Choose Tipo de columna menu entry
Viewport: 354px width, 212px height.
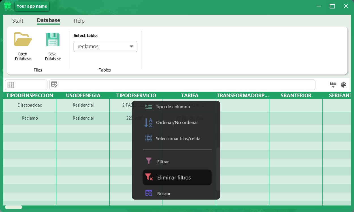pyautogui.click(x=177, y=107)
